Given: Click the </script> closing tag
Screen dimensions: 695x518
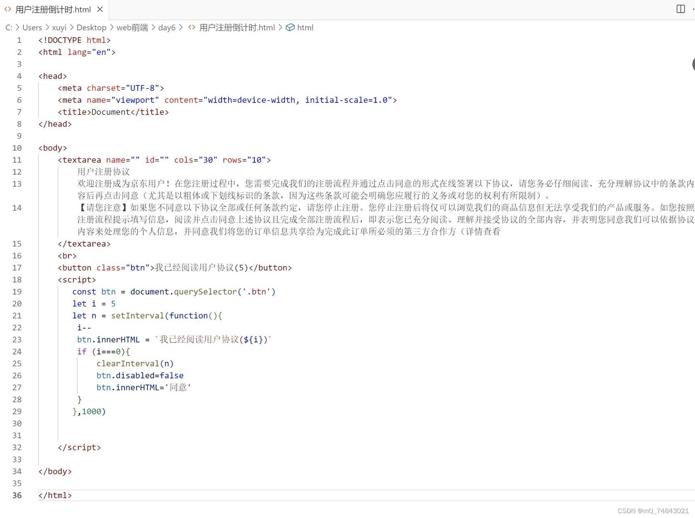Looking at the screenshot, I should [79, 448].
